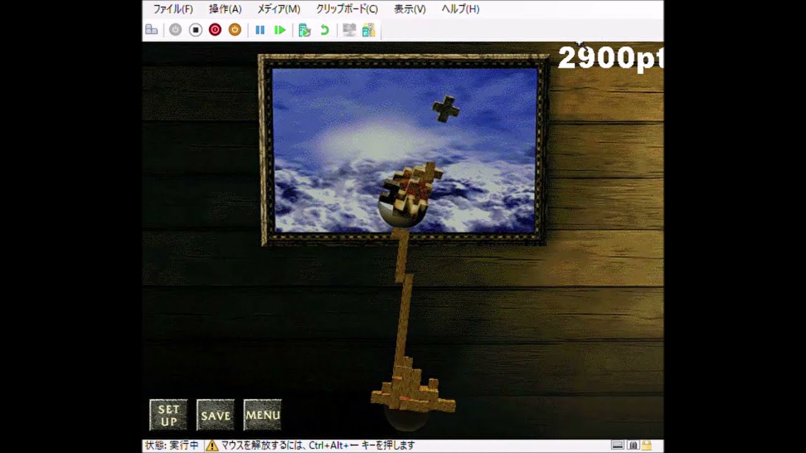Turn off the VM using the red power icon
The image size is (806, 453).
pyautogui.click(x=216, y=29)
